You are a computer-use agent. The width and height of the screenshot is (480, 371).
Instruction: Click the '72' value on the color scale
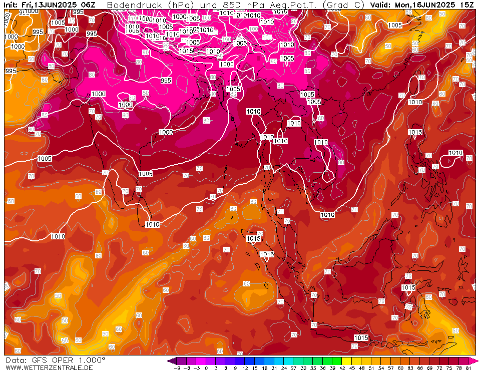pos(439,368)
